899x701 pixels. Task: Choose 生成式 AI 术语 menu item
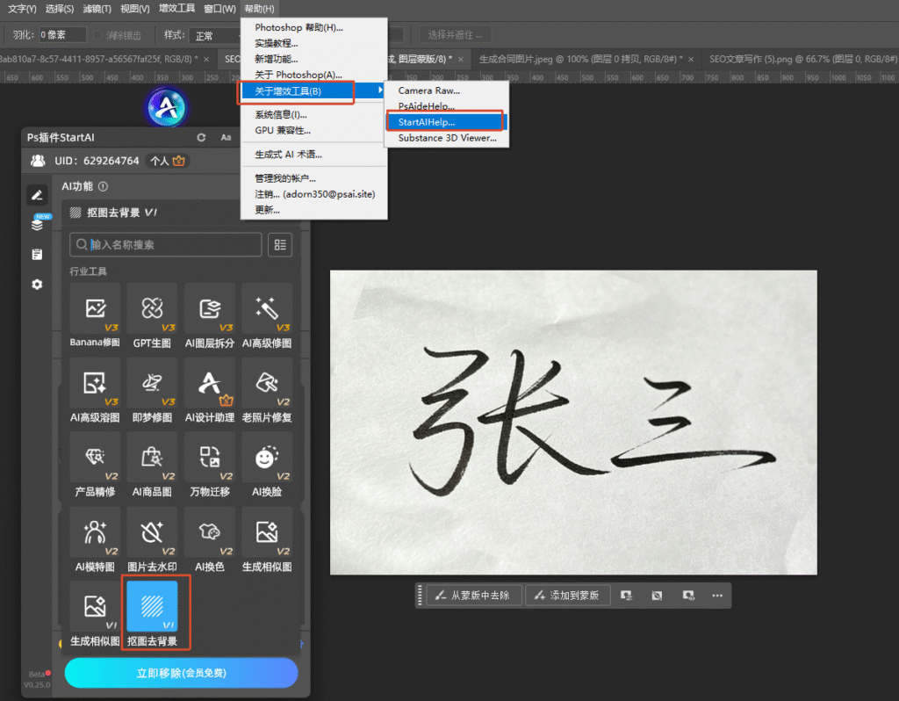tap(313, 155)
